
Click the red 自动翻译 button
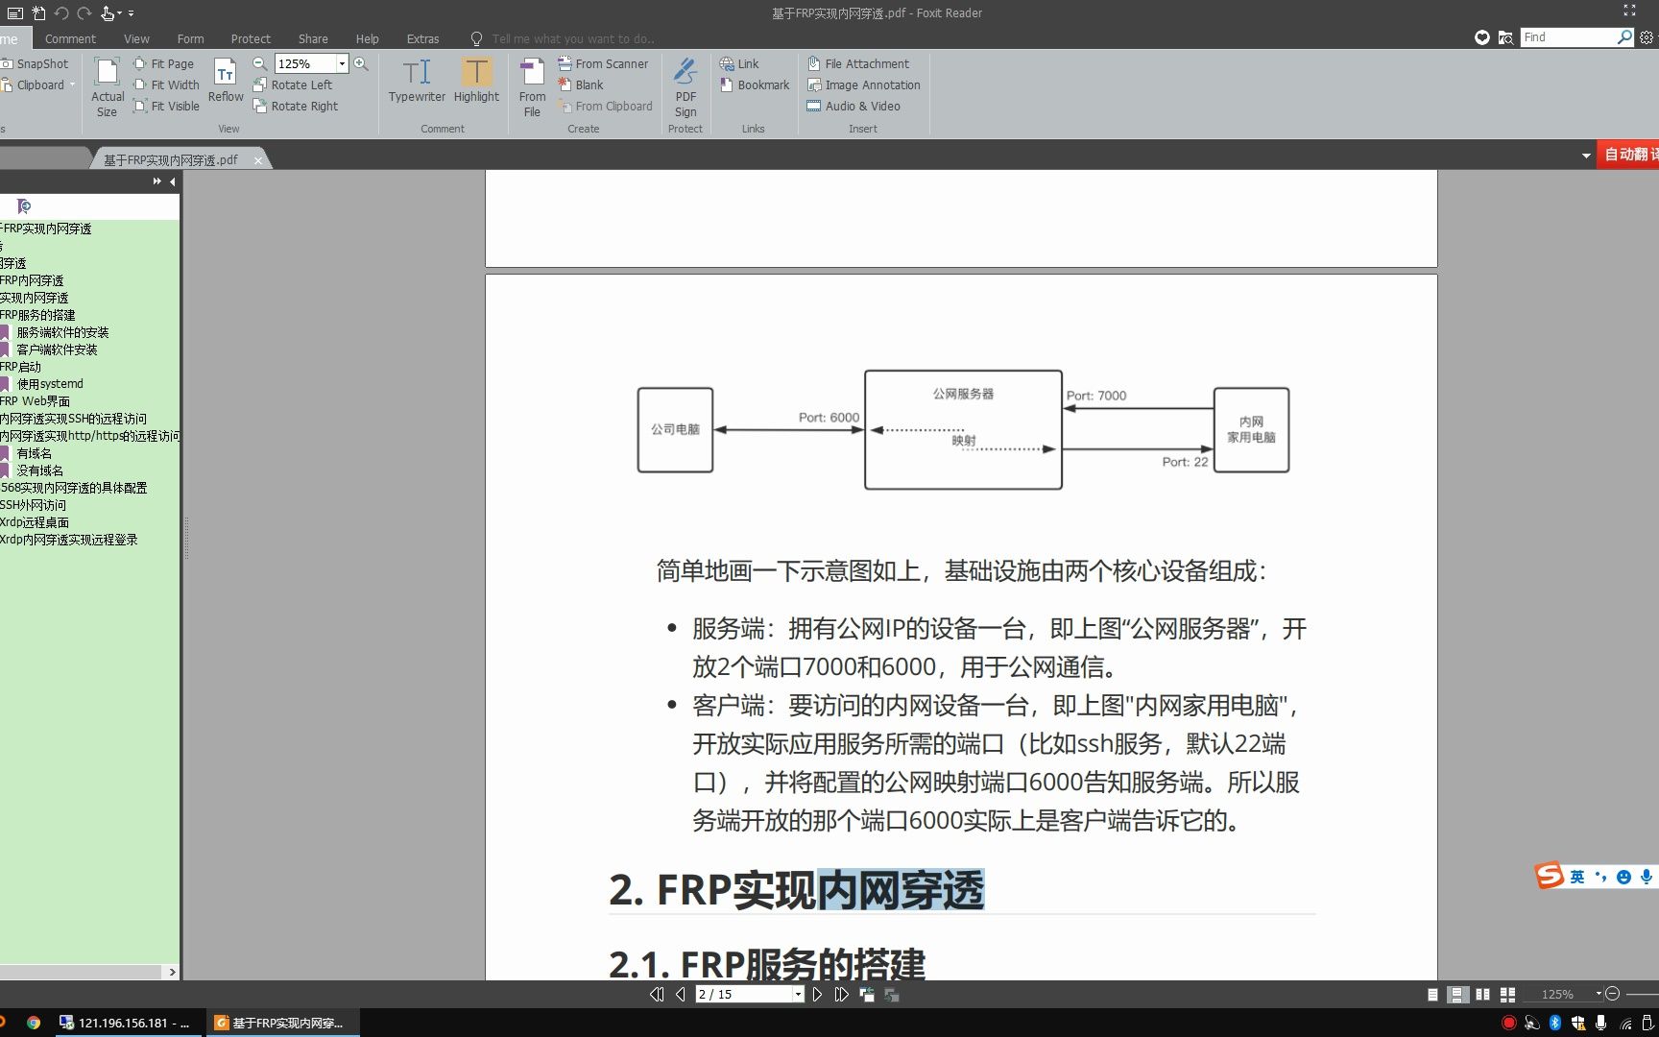coord(1628,155)
